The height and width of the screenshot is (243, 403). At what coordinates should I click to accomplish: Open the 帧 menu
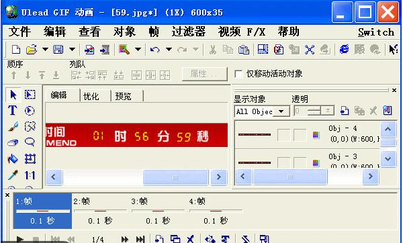coord(154,32)
